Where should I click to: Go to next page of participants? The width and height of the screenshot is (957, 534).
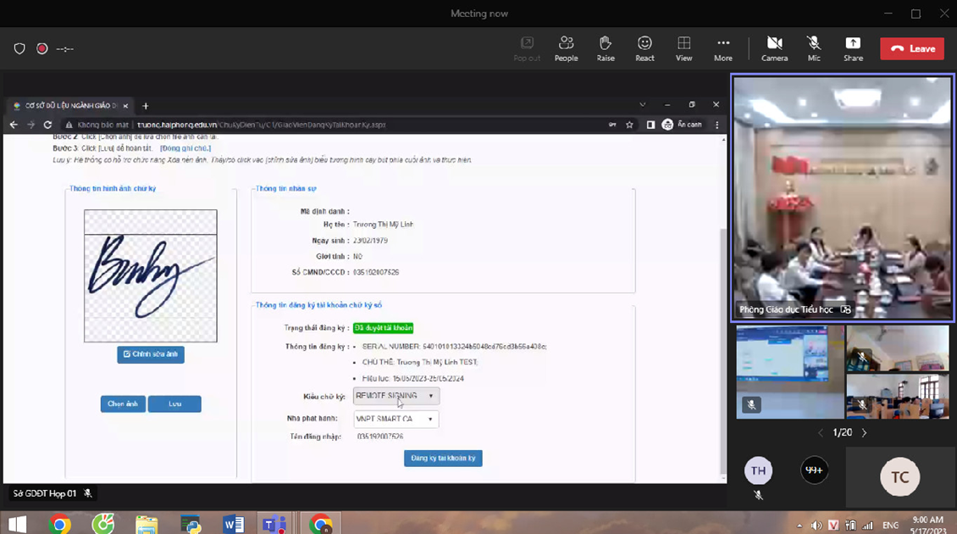pyautogui.click(x=864, y=432)
